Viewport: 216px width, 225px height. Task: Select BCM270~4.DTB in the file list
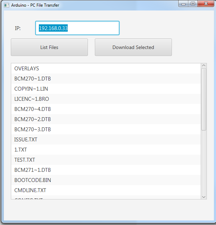pyautogui.click(x=106, y=109)
